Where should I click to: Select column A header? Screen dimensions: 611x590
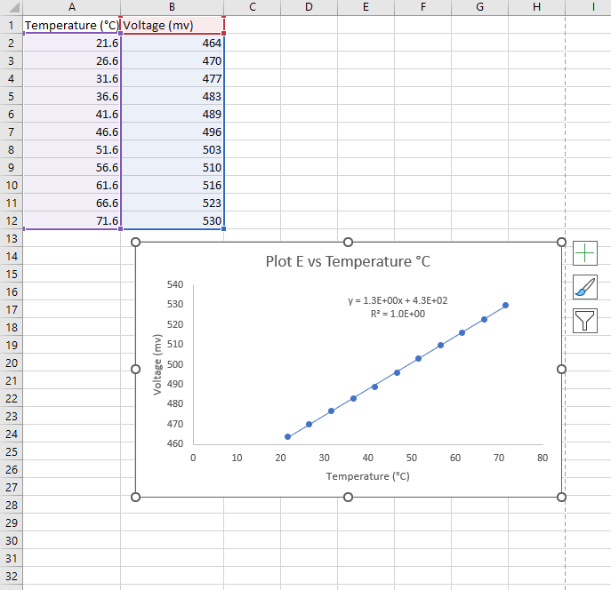point(72,7)
